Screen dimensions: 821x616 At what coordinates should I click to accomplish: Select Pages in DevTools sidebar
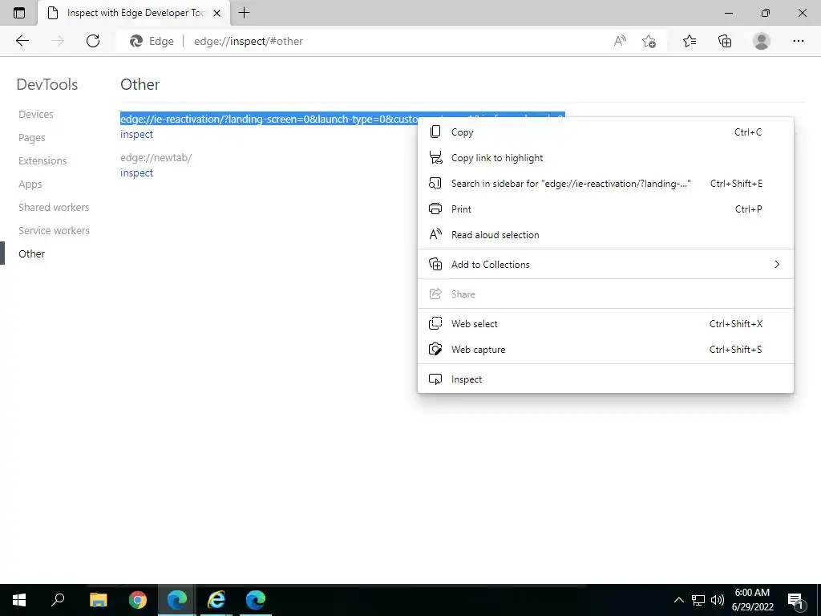coord(31,138)
